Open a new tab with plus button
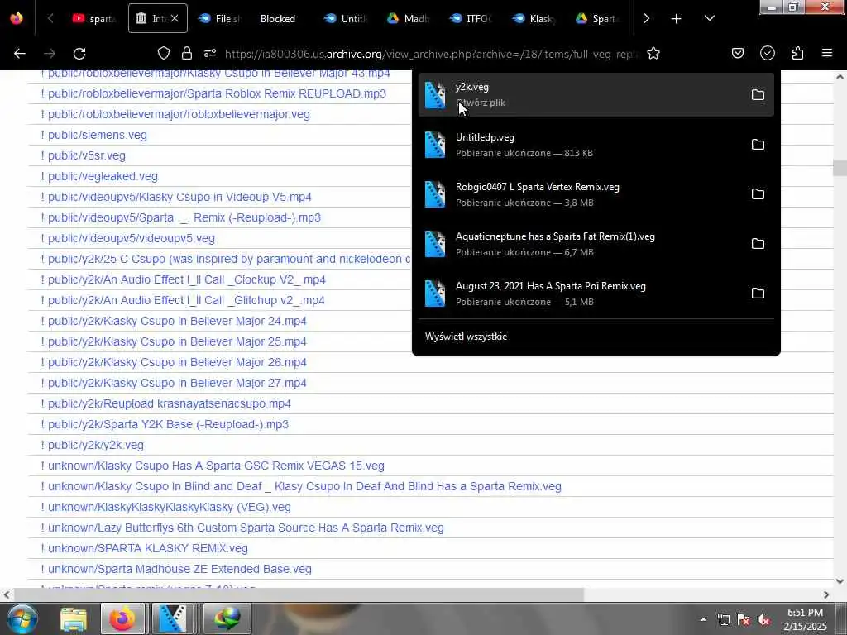Screen dimensions: 847x635 [x=677, y=19]
